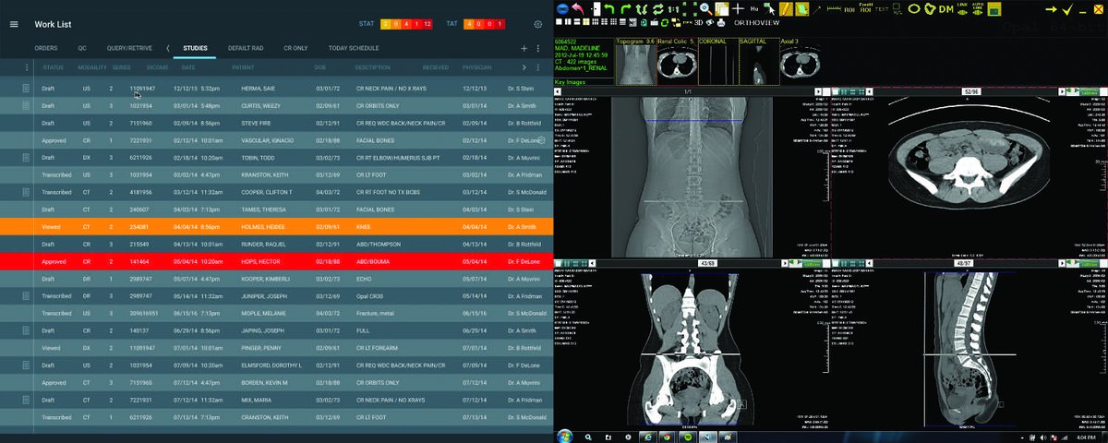
Task: Toggle 3D view in viewer toolbar
Action: pos(698,22)
